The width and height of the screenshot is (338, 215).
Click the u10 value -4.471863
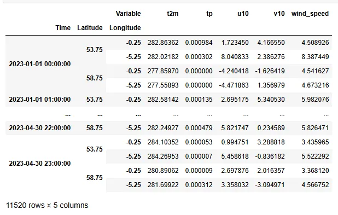pyautogui.click(x=234, y=85)
